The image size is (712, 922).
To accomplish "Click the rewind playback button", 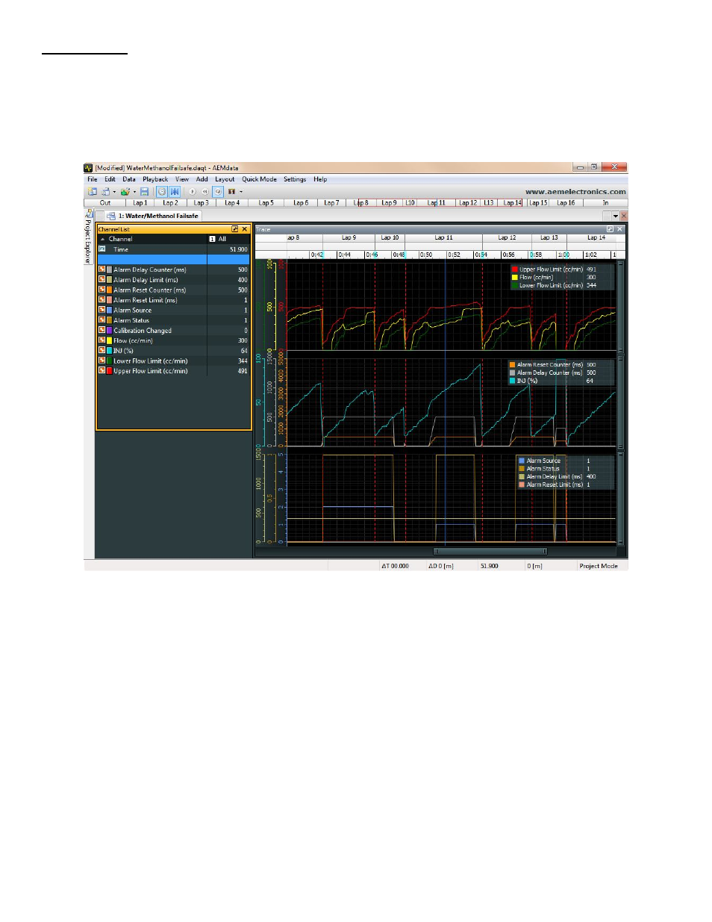I will pos(205,192).
